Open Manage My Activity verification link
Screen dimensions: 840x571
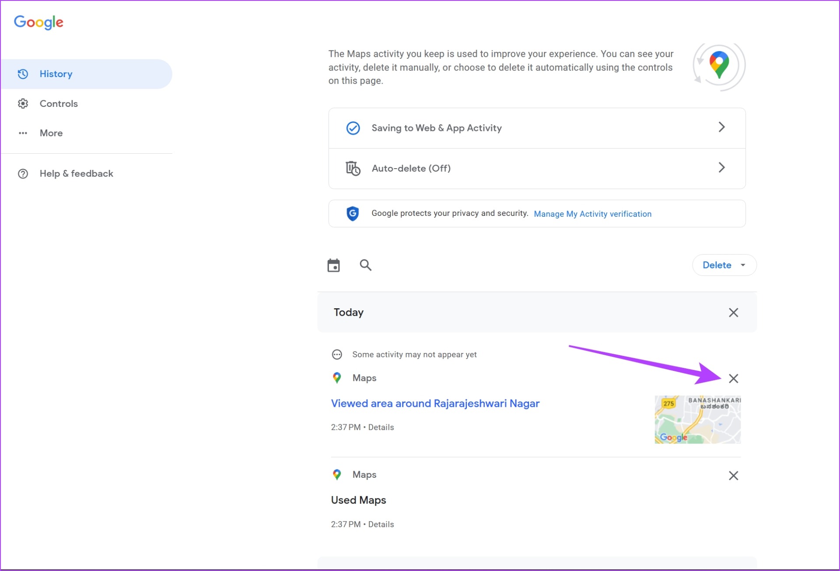[592, 214]
